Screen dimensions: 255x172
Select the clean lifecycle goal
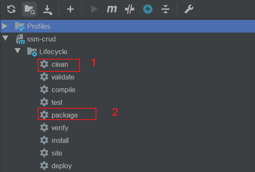tap(60, 65)
